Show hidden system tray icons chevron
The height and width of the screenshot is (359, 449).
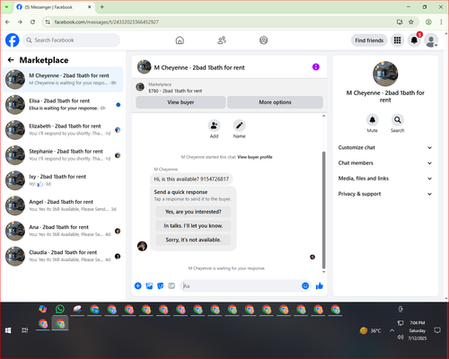click(392, 330)
